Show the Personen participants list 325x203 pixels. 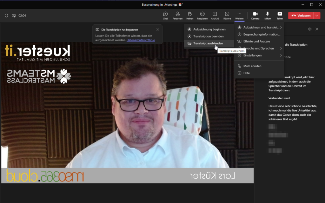(x=177, y=16)
